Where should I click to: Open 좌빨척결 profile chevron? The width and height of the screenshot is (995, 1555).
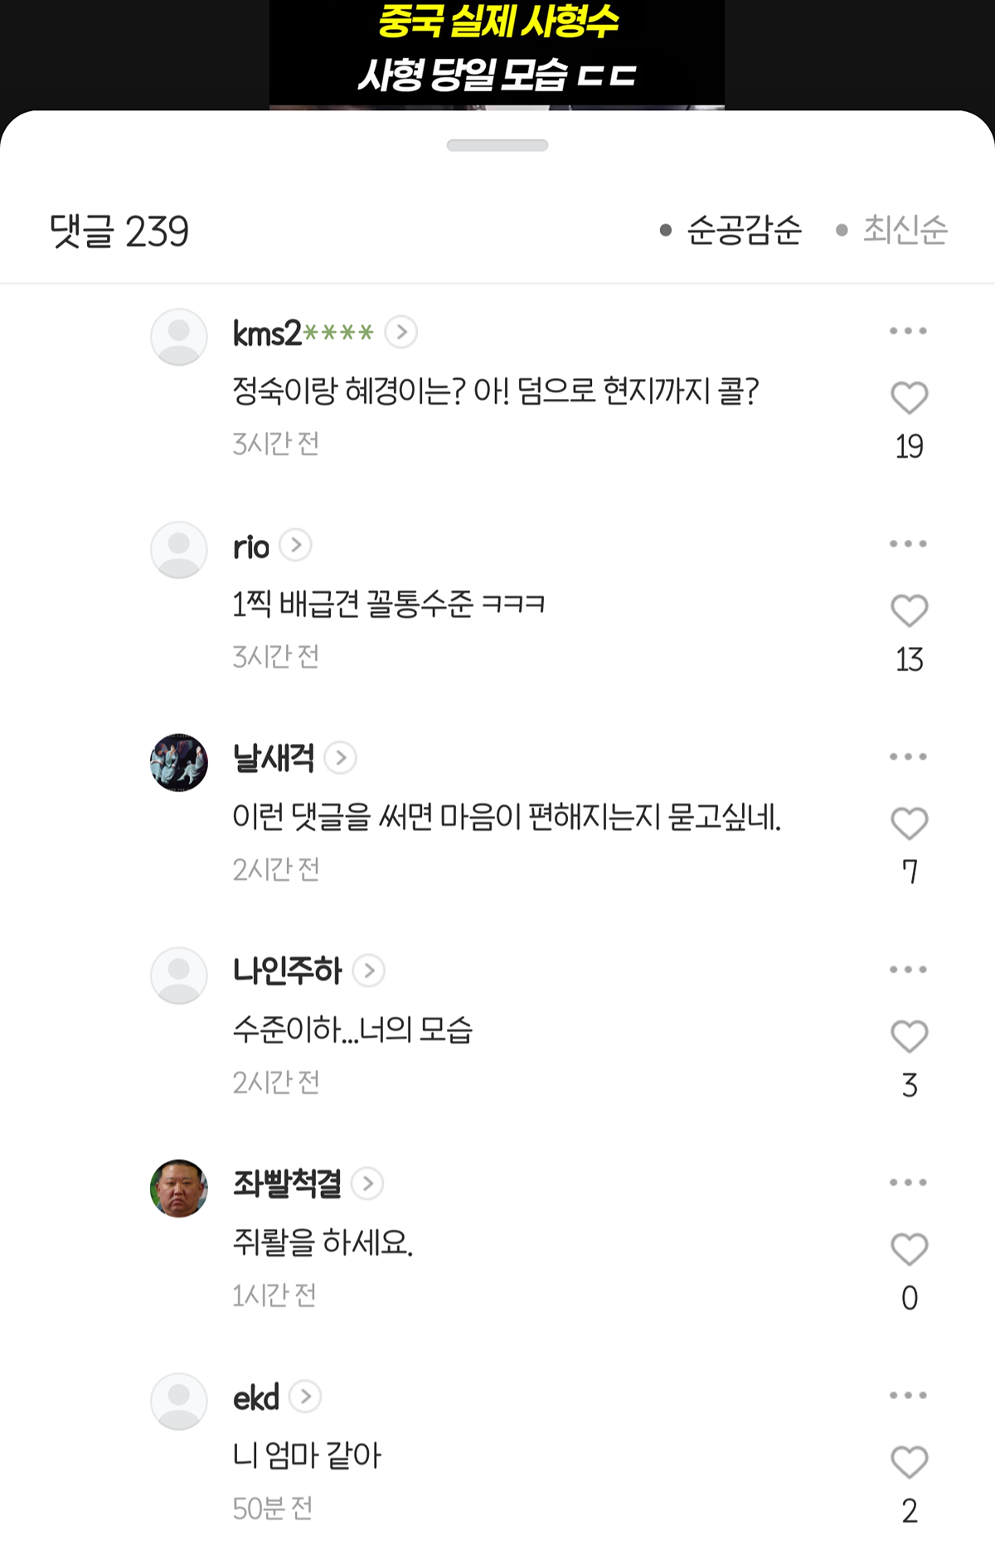[367, 1183]
